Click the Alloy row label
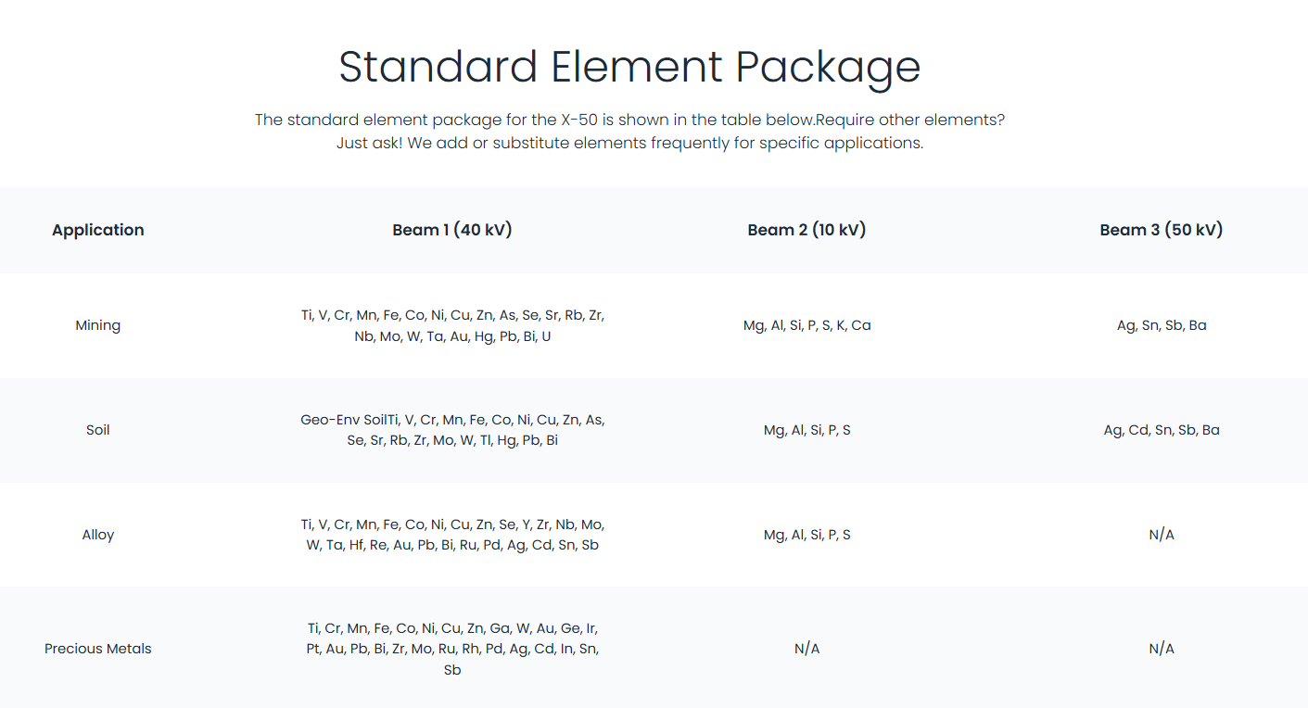Screen dimensions: 1308x708 98,535
